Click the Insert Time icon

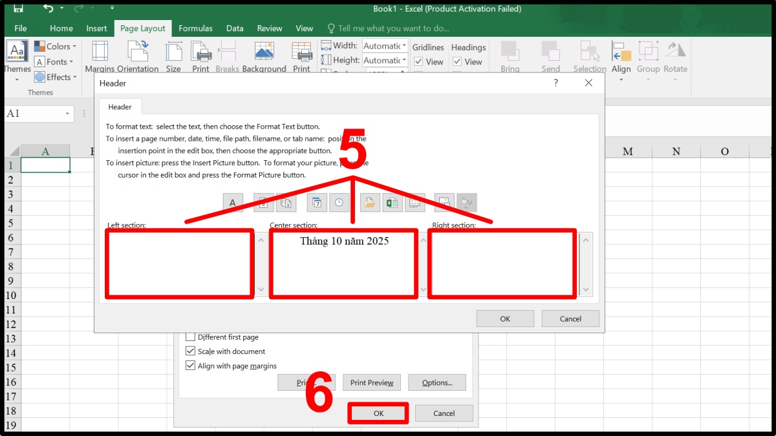(x=339, y=202)
